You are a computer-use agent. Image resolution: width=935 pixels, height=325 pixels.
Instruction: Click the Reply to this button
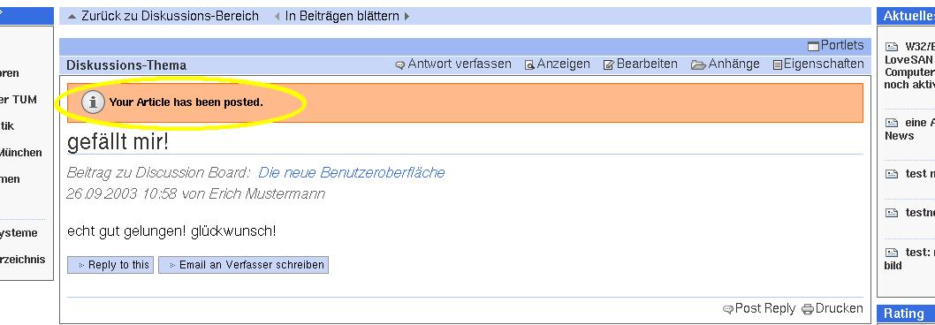coord(110,265)
